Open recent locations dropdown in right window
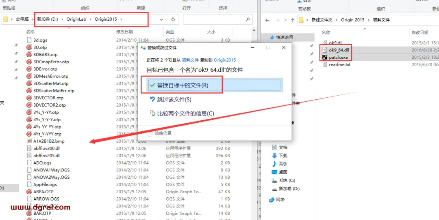The width and height of the screenshot is (439, 220). tap(285, 20)
